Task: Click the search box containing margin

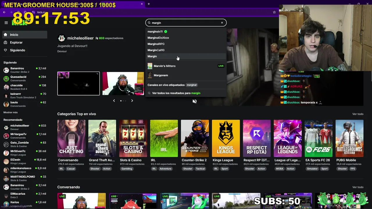Action: [186, 23]
